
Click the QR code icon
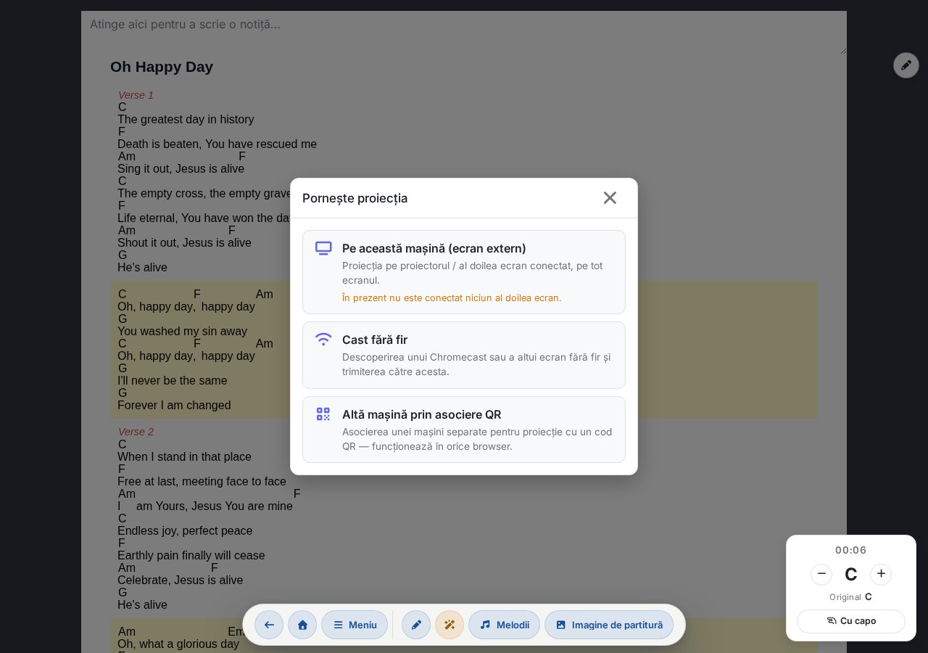coord(323,414)
